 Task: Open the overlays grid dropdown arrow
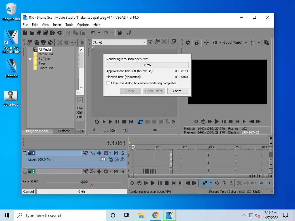[259, 43]
